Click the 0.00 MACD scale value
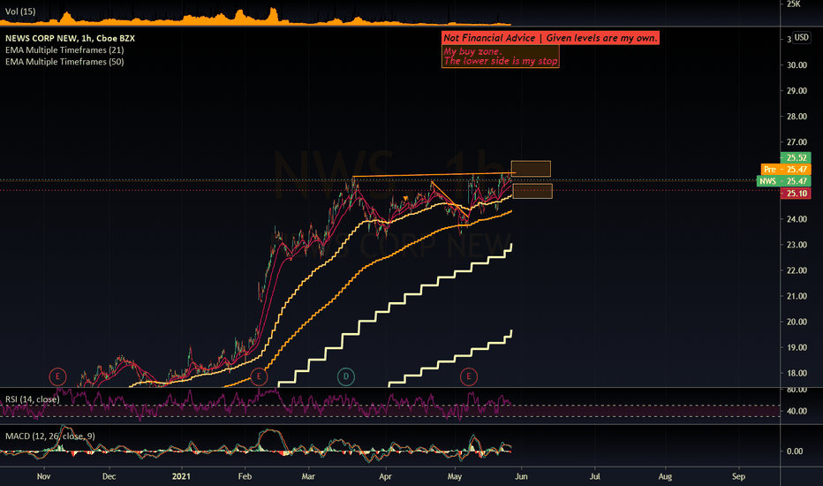Image resolution: width=823 pixels, height=486 pixels. point(795,452)
